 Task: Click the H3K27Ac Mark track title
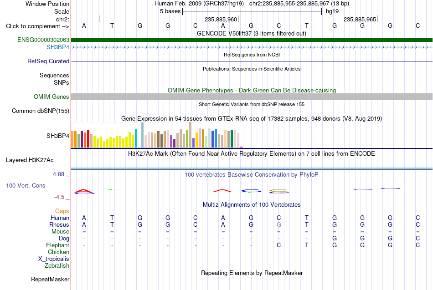(x=252, y=154)
